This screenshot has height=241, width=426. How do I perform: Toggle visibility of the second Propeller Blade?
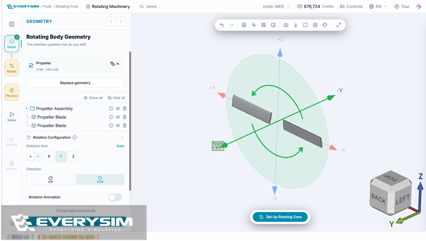coord(118,125)
